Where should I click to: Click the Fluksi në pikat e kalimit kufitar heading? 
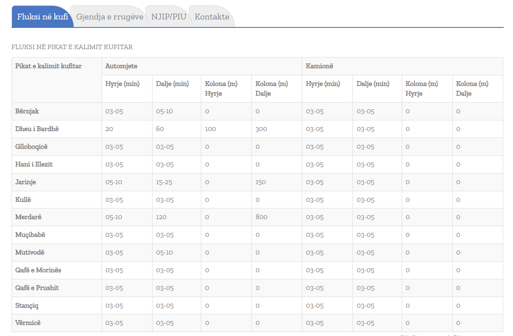coord(72,47)
